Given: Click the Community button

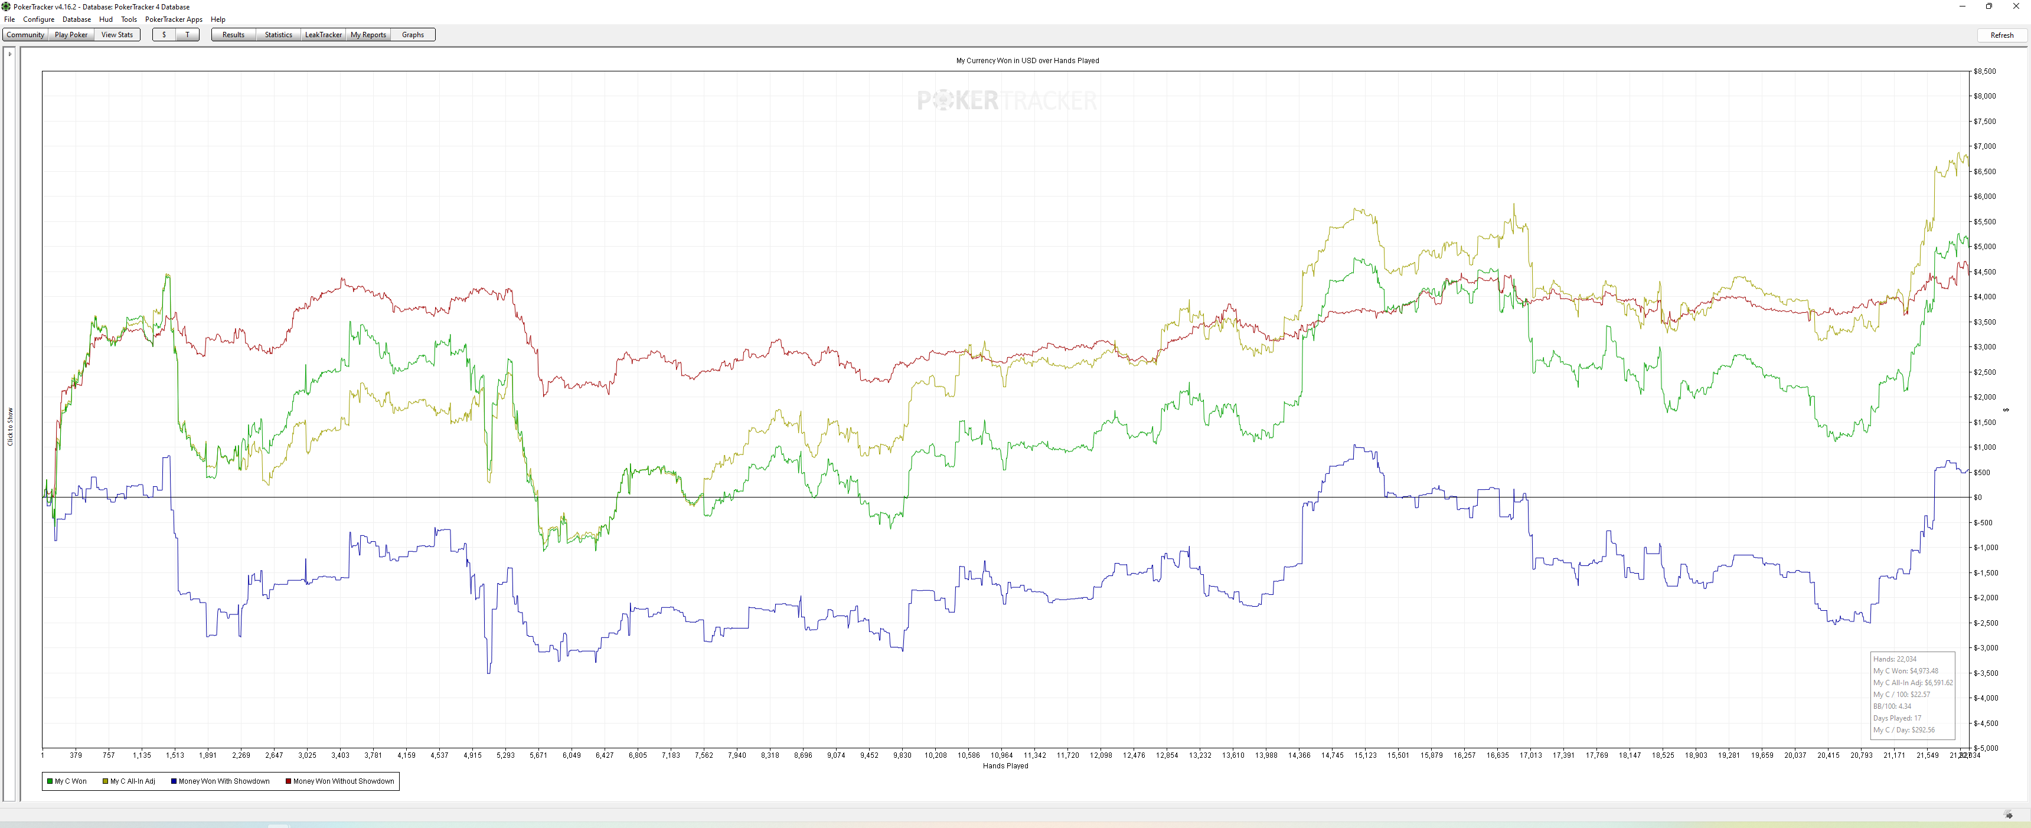Looking at the screenshot, I should point(25,35).
